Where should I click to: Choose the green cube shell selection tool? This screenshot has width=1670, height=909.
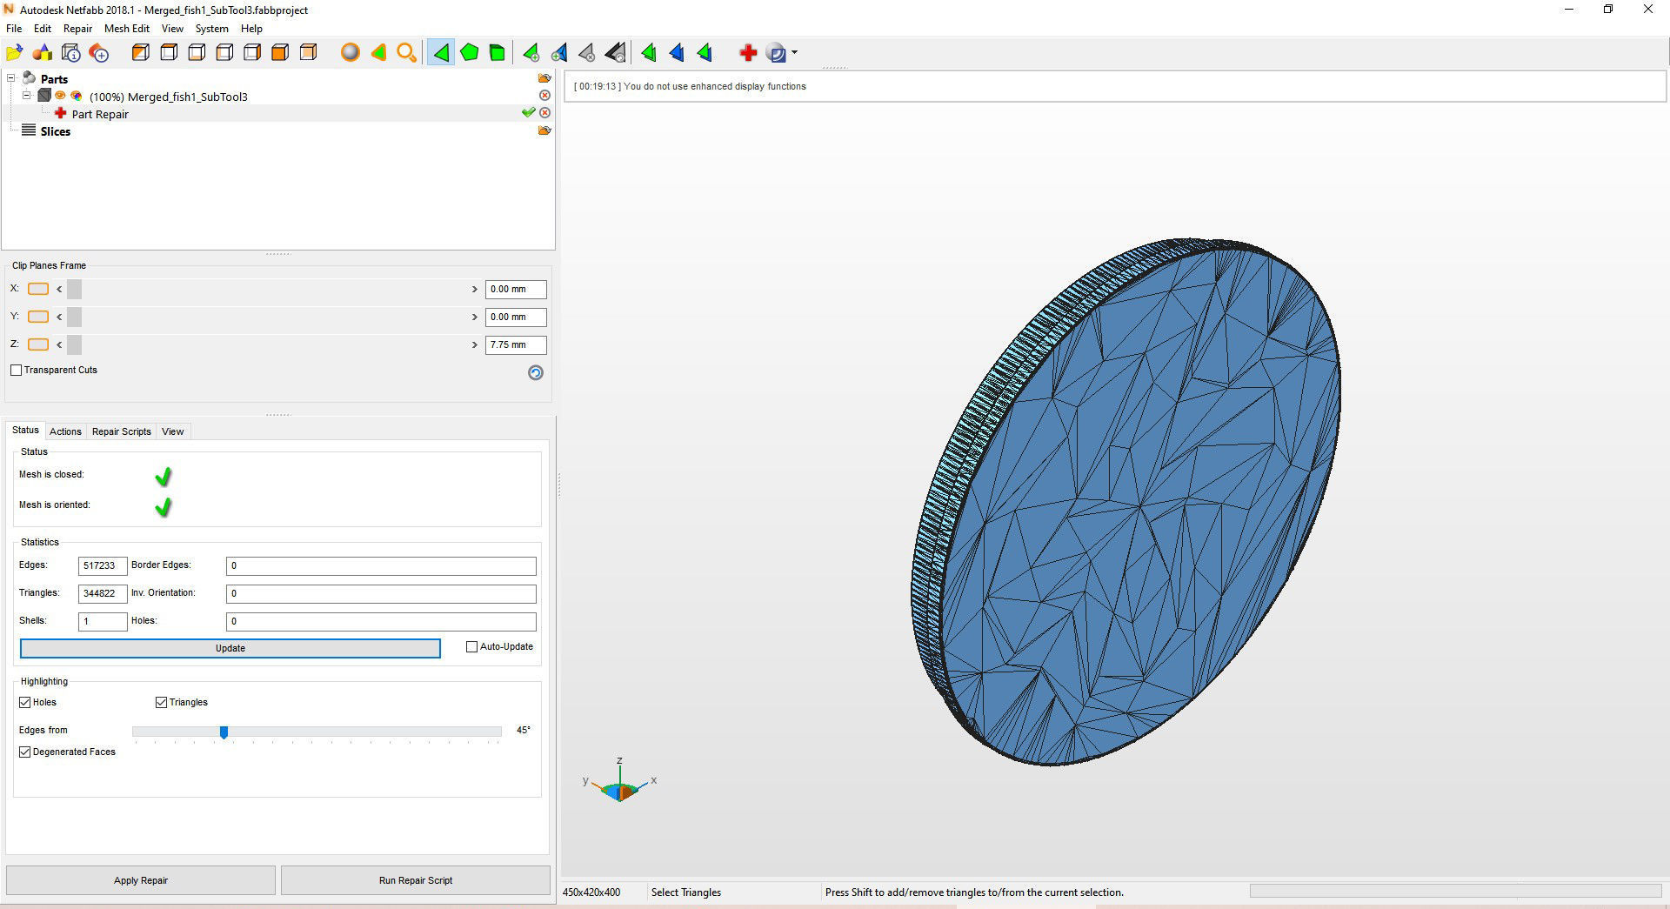(x=498, y=53)
